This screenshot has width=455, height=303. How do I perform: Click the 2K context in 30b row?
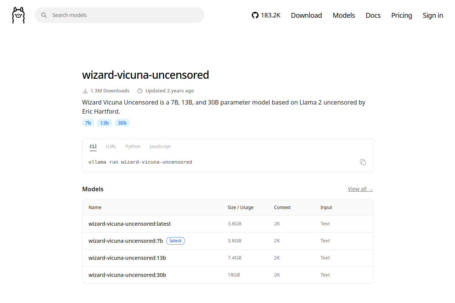pos(277,275)
